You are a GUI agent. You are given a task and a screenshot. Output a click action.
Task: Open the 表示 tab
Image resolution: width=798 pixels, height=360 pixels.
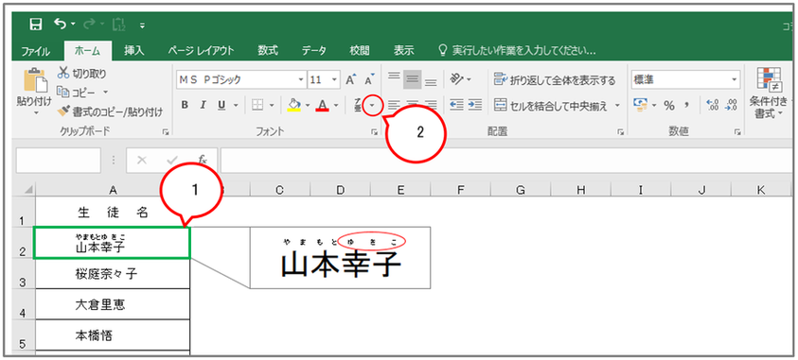403,51
